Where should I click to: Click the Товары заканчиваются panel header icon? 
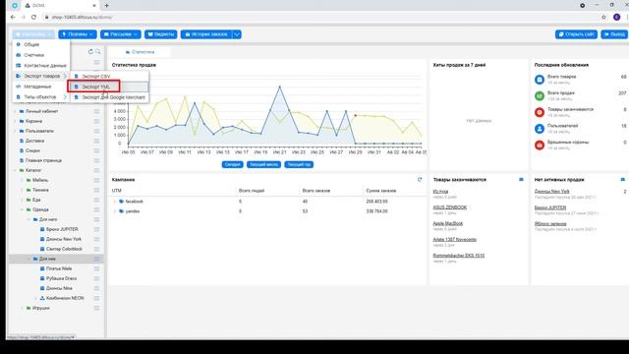point(521,180)
